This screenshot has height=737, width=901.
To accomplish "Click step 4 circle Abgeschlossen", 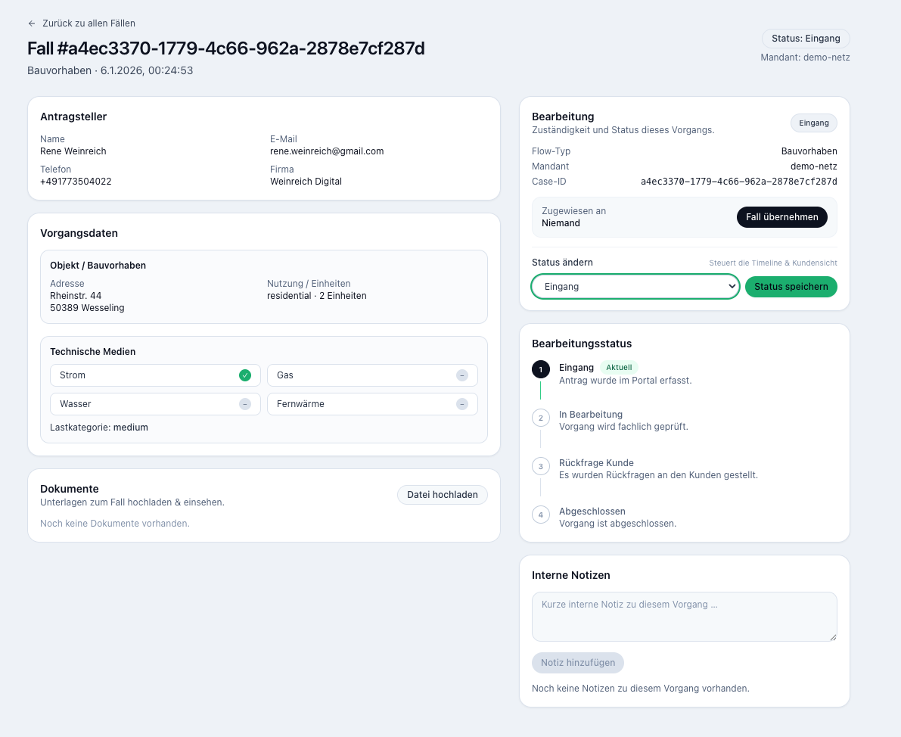I will pyautogui.click(x=540, y=515).
